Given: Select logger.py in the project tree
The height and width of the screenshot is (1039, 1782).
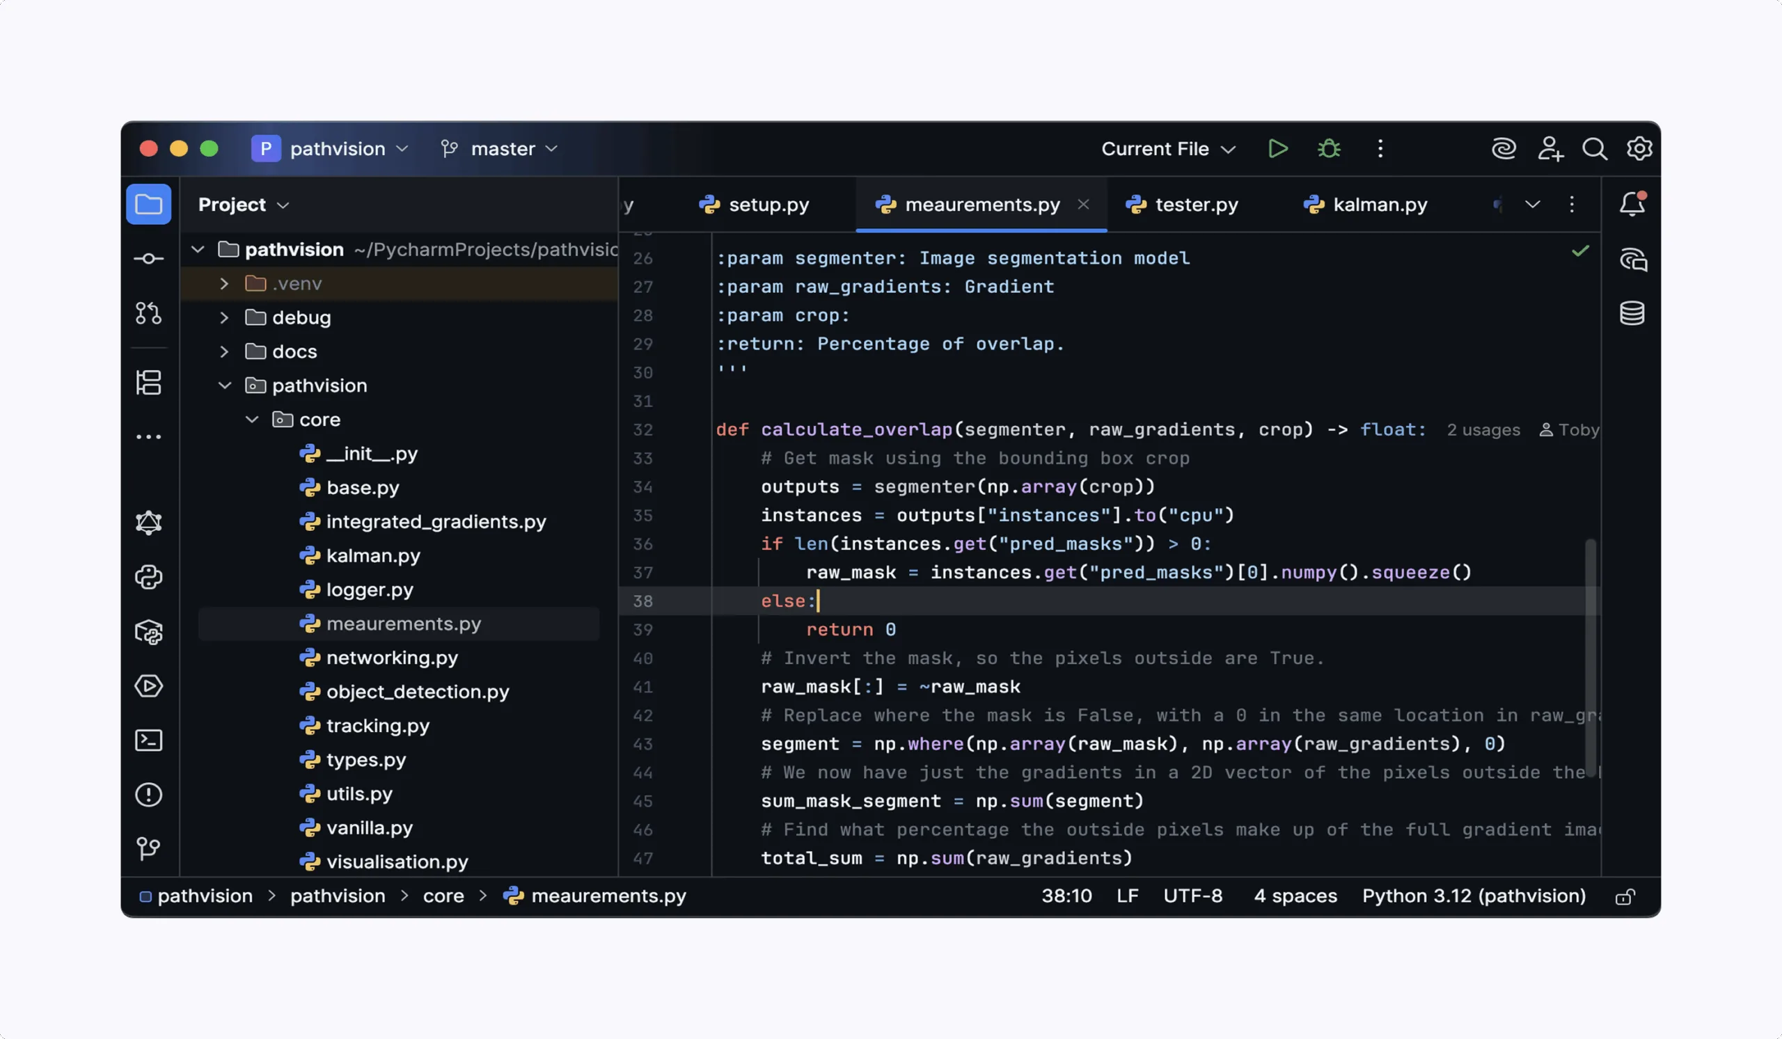Looking at the screenshot, I should tap(370, 589).
